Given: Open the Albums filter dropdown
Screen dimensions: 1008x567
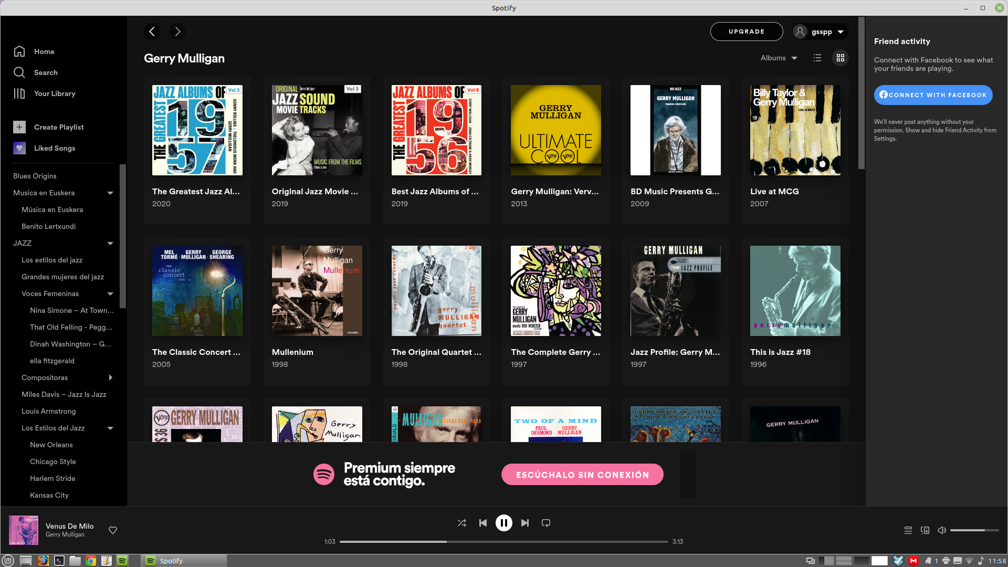Looking at the screenshot, I should point(779,58).
